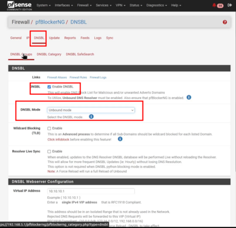236x228 pixels.
Task: Switch to the Feeds tab
Action: pyautogui.click(x=85, y=38)
